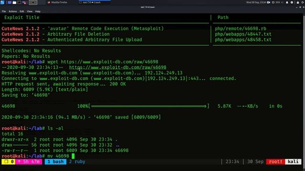The height and width of the screenshot is (171, 305).
Task: Click the lock screen icon
Action: tap(298, 2)
